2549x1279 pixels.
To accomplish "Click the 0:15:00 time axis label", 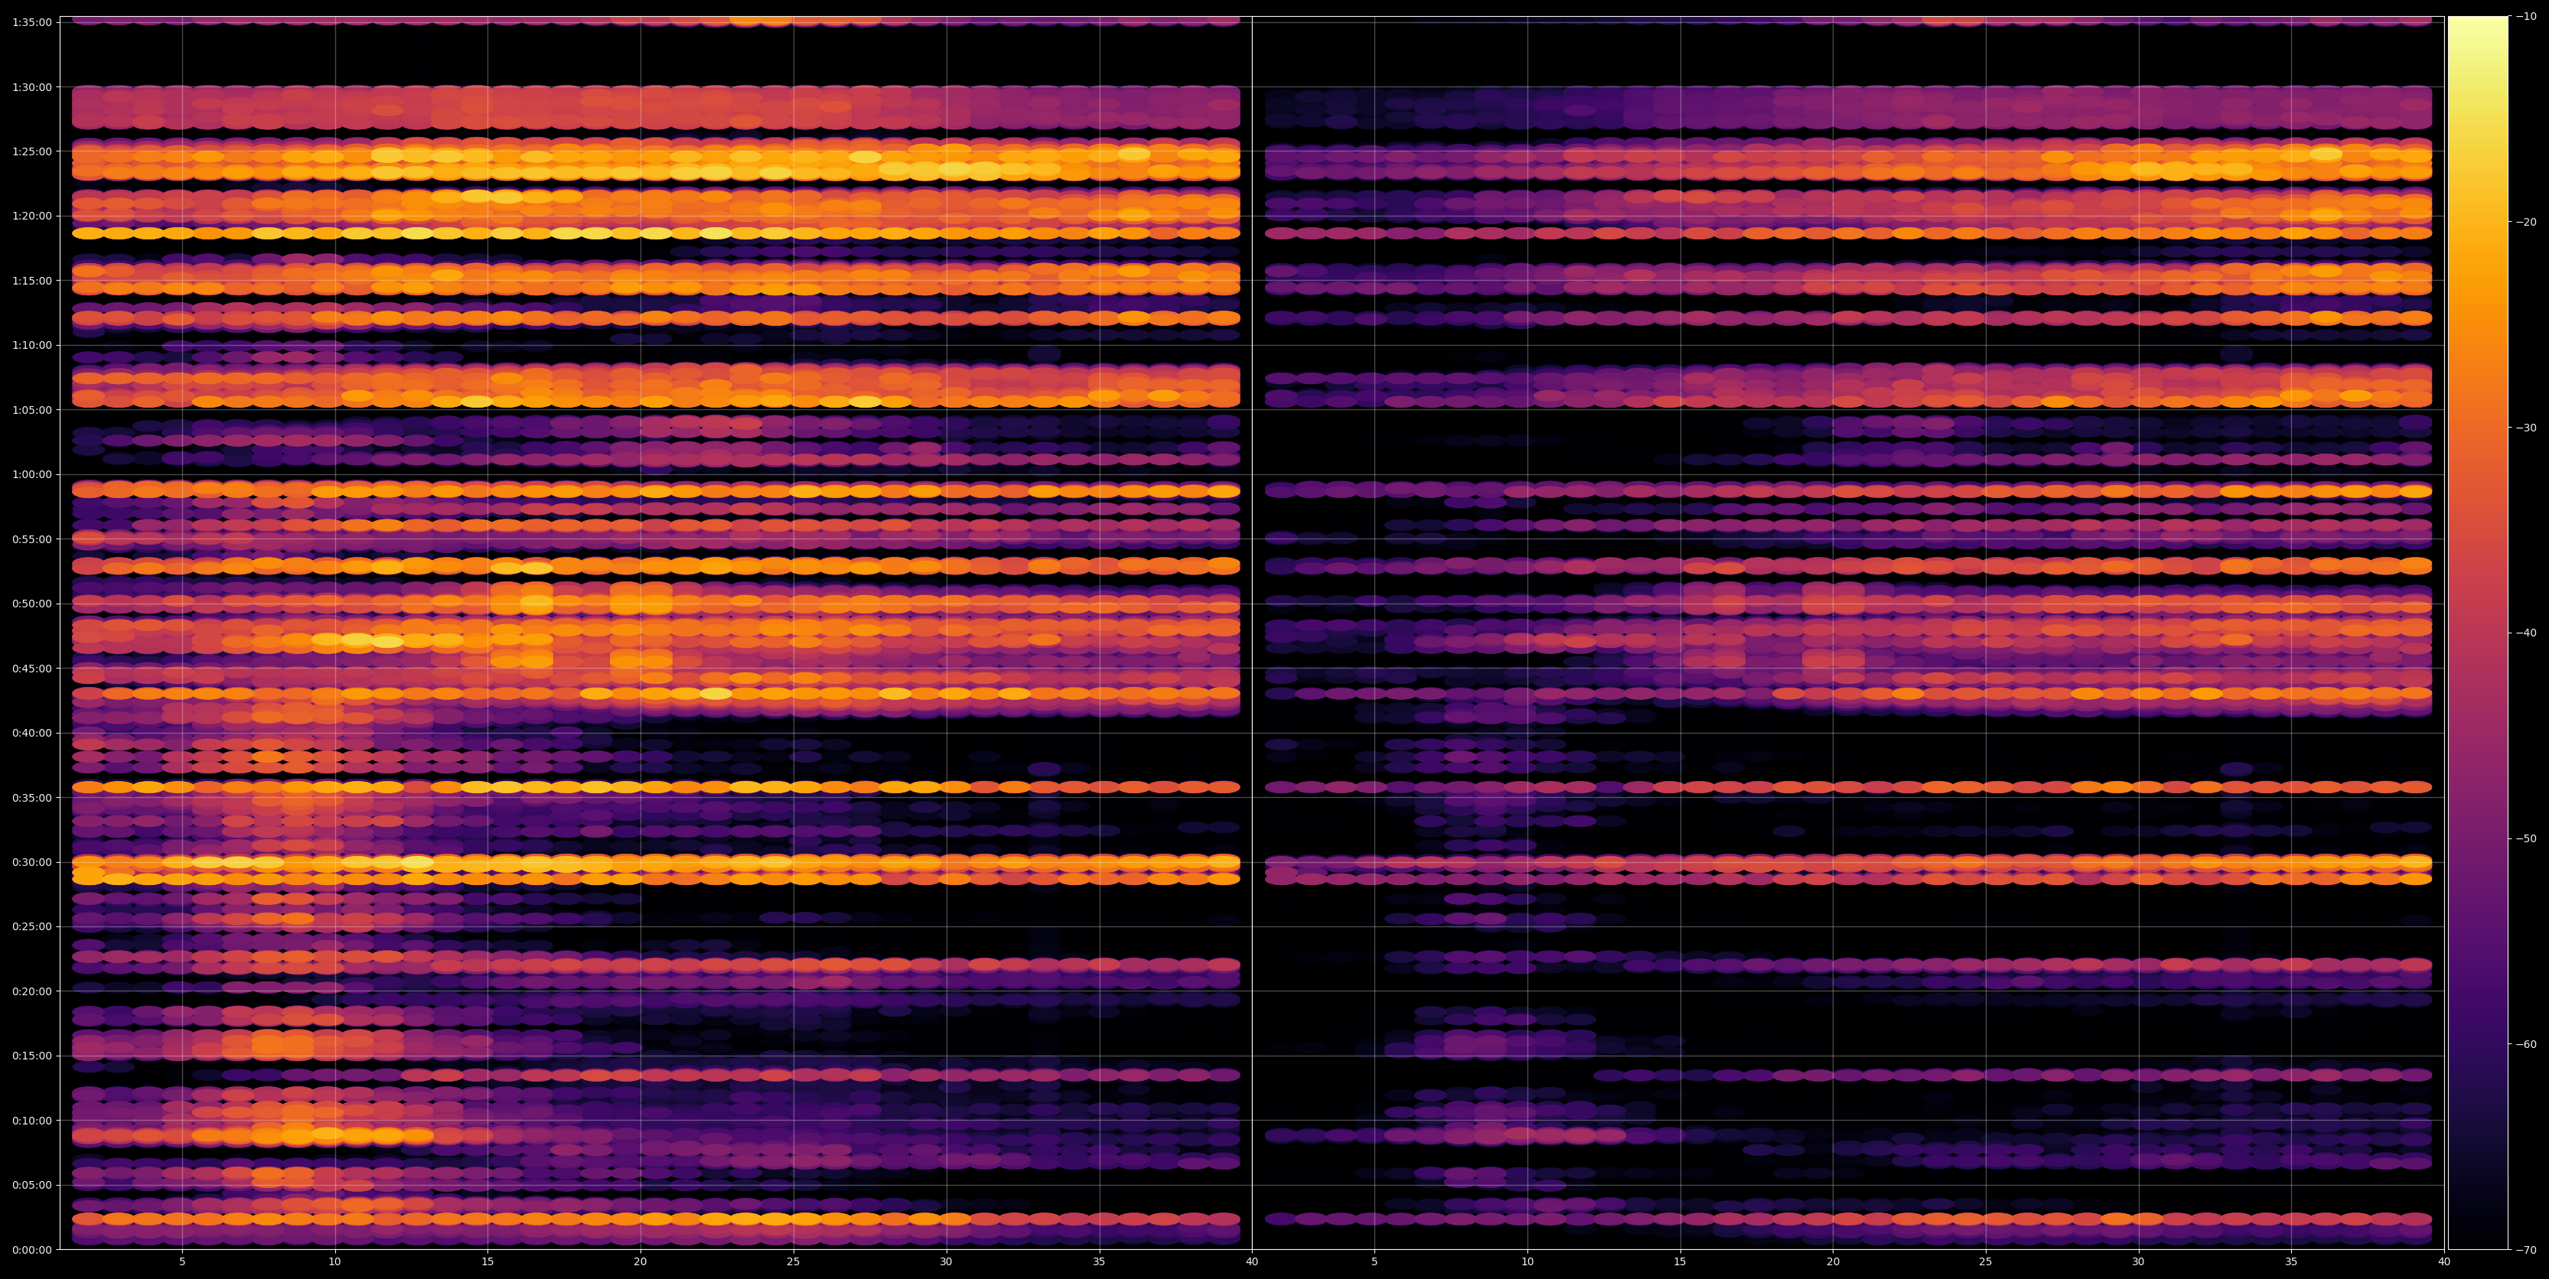I will click(x=31, y=1056).
